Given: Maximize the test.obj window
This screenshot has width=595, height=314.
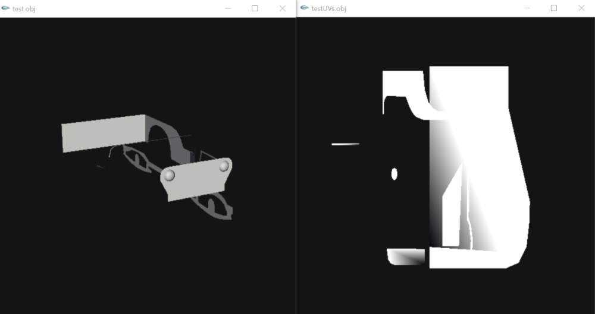Looking at the screenshot, I should click(x=255, y=8).
